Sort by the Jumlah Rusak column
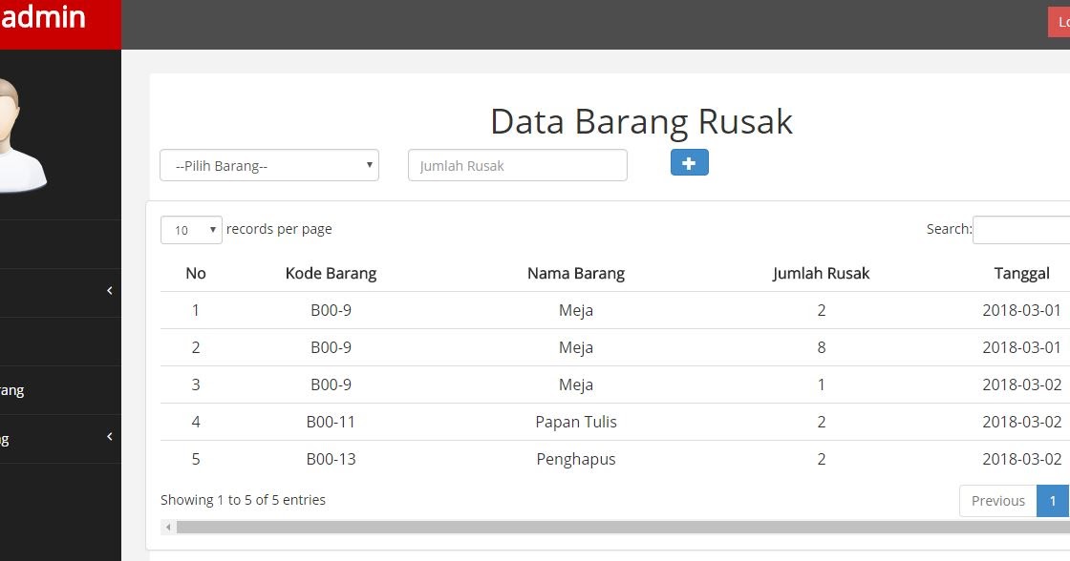The height and width of the screenshot is (561, 1070). (x=821, y=273)
